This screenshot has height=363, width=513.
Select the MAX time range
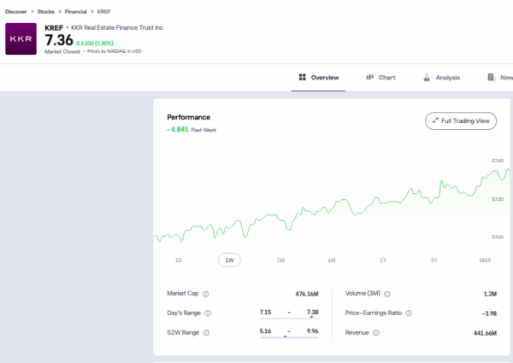pyautogui.click(x=485, y=261)
